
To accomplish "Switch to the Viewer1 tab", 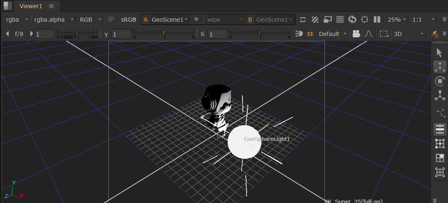I will pyautogui.click(x=31, y=6).
